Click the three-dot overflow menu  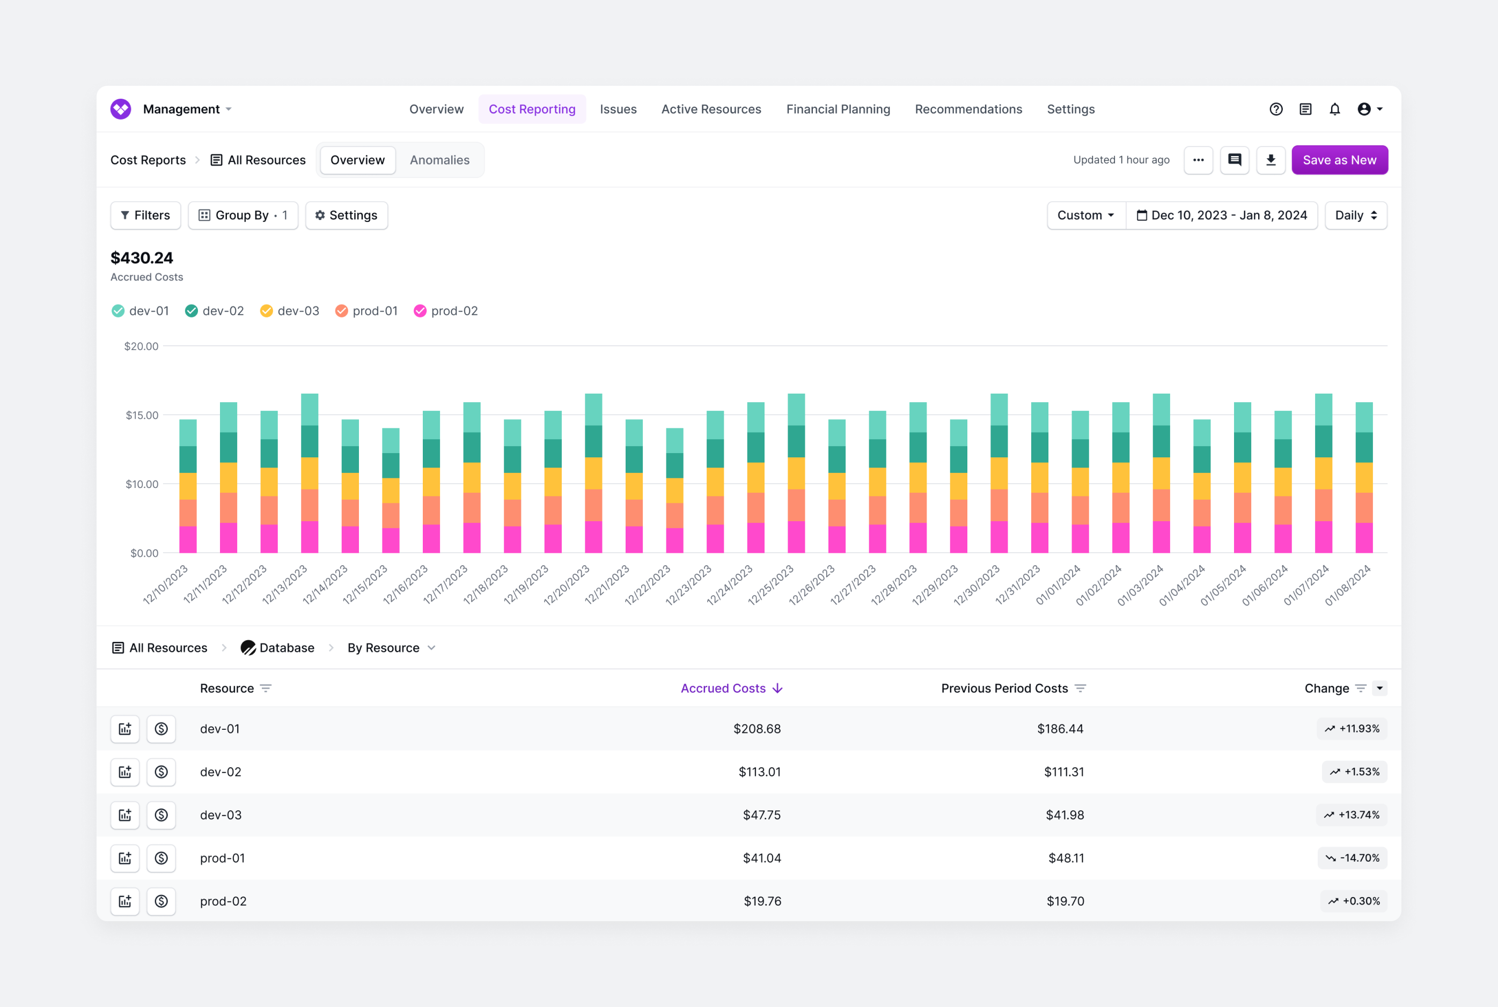pyautogui.click(x=1199, y=160)
